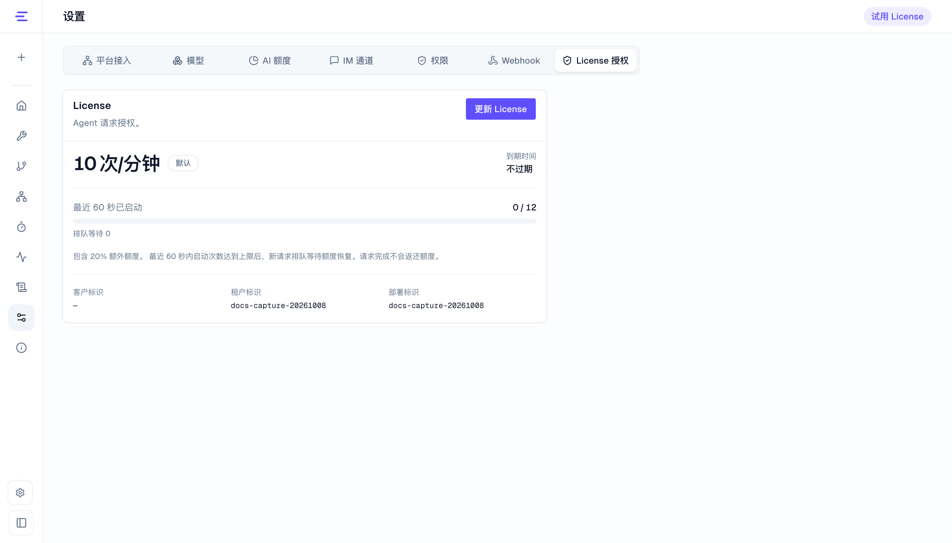Click the 最近 60 秒已启动 label

[x=107, y=207]
